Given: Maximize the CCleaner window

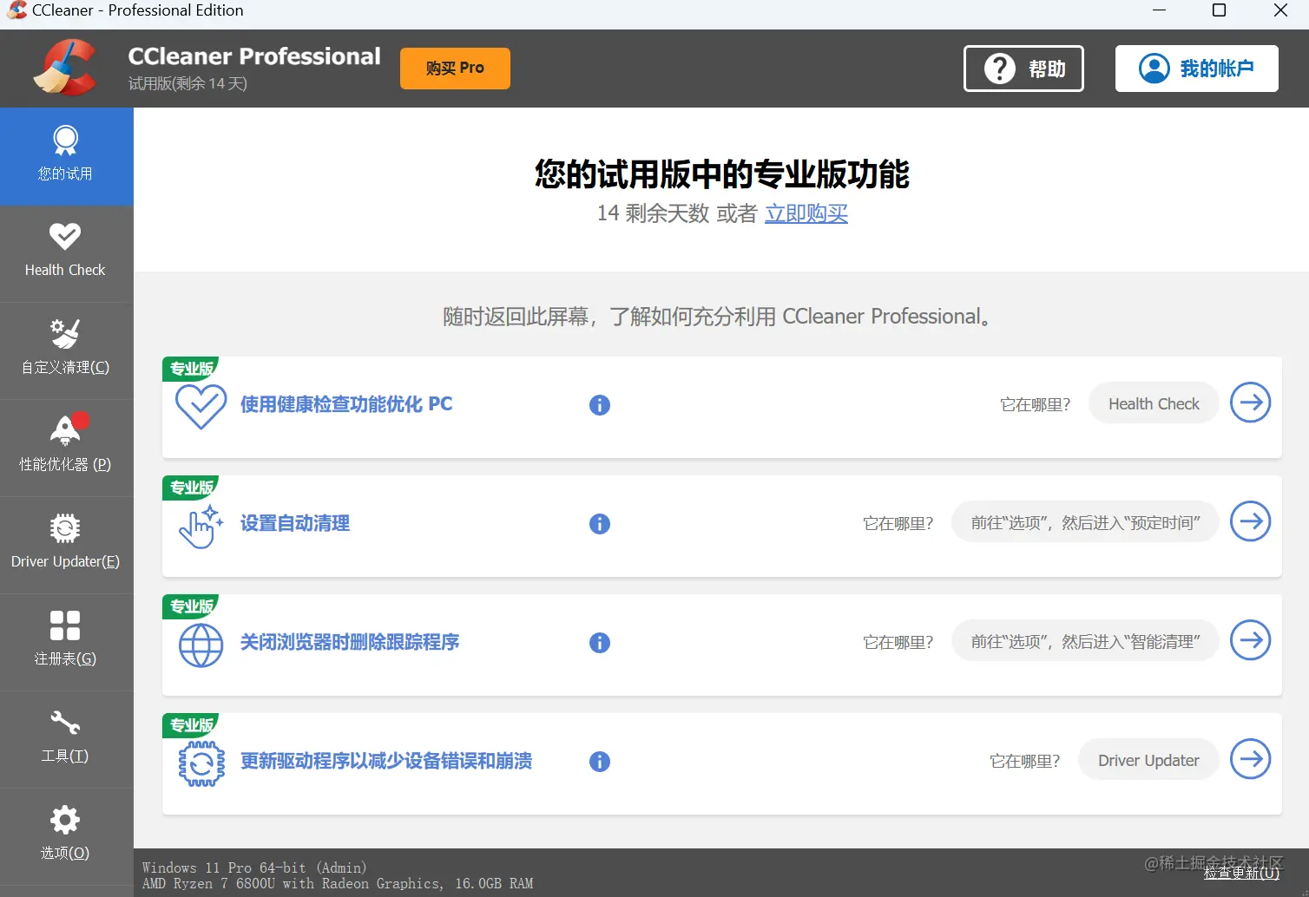Looking at the screenshot, I should click(x=1219, y=10).
